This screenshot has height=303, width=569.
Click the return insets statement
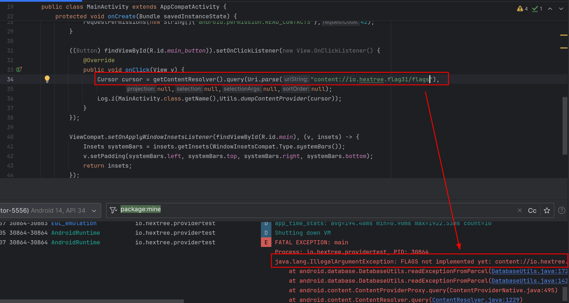pyautogui.click(x=107, y=166)
